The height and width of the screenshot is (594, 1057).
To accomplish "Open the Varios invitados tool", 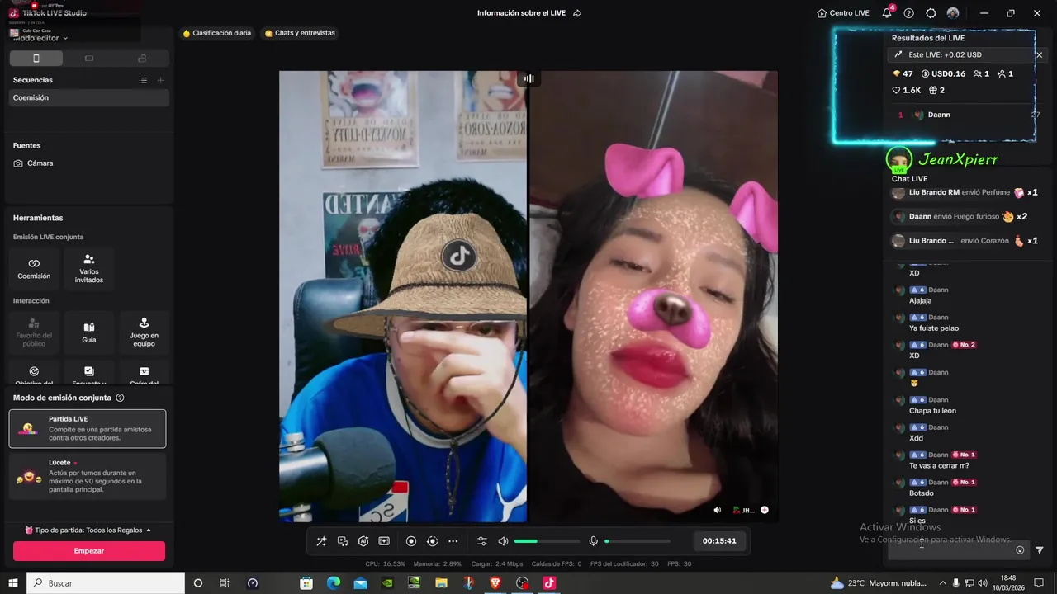I will [x=89, y=267].
